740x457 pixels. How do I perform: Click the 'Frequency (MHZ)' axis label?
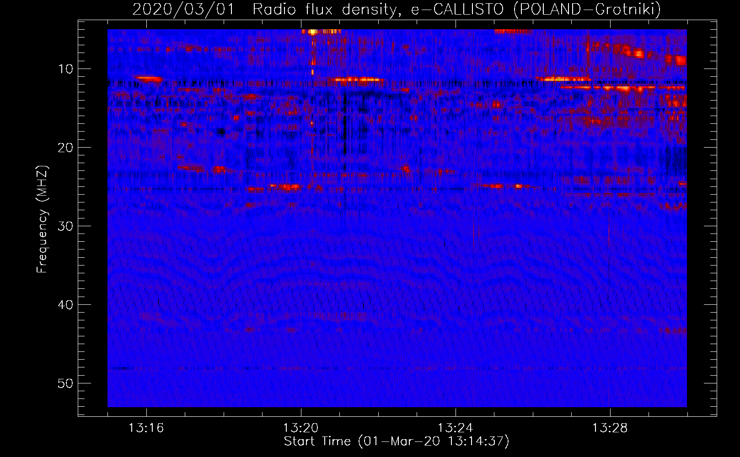click(x=42, y=219)
